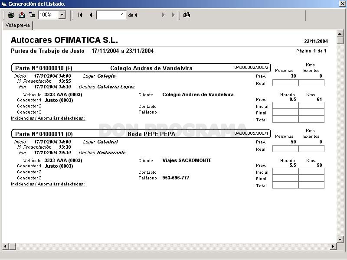Click the page number input field
This screenshot has height=260, width=347.
pos(111,15)
